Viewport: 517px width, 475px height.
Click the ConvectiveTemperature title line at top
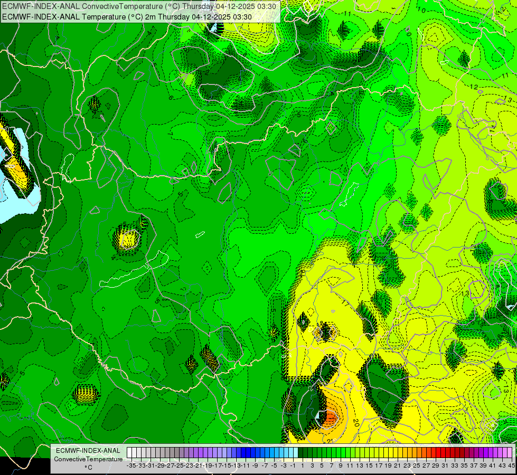(139, 6)
